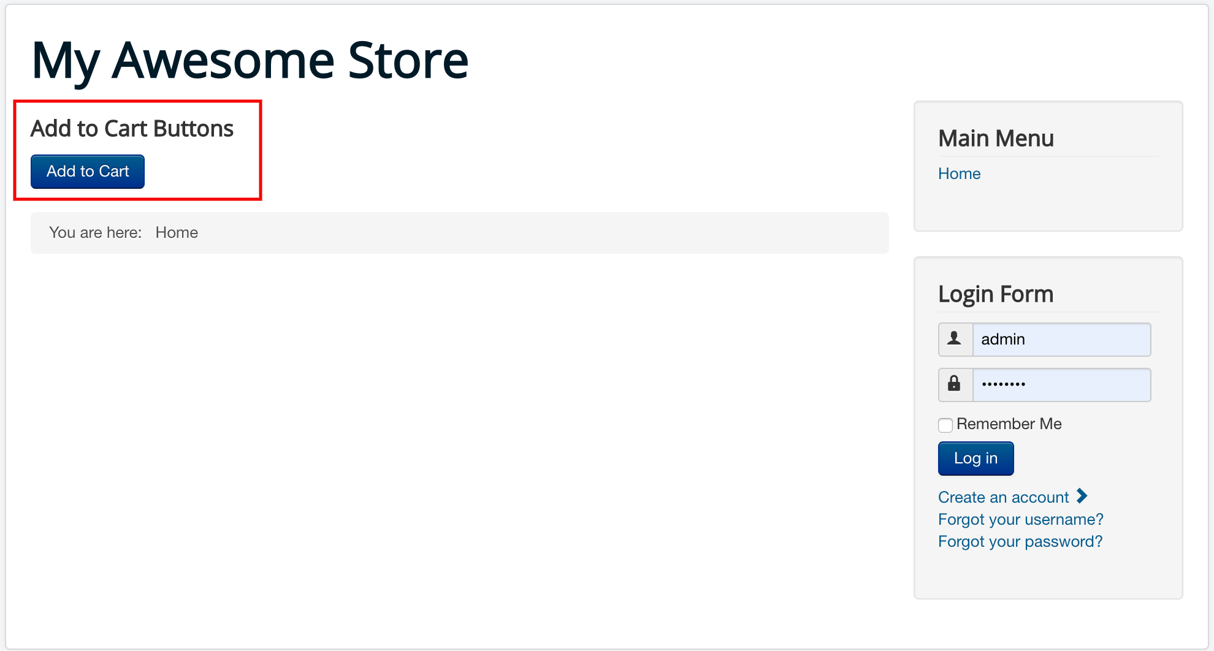
Task: Click Create an account link
Action: [1002, 497]
